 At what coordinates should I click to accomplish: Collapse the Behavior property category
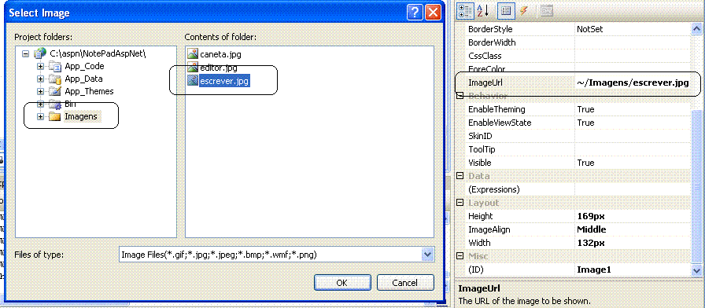460,96
